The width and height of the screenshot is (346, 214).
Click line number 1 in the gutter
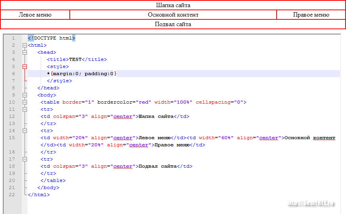[13, 38]
